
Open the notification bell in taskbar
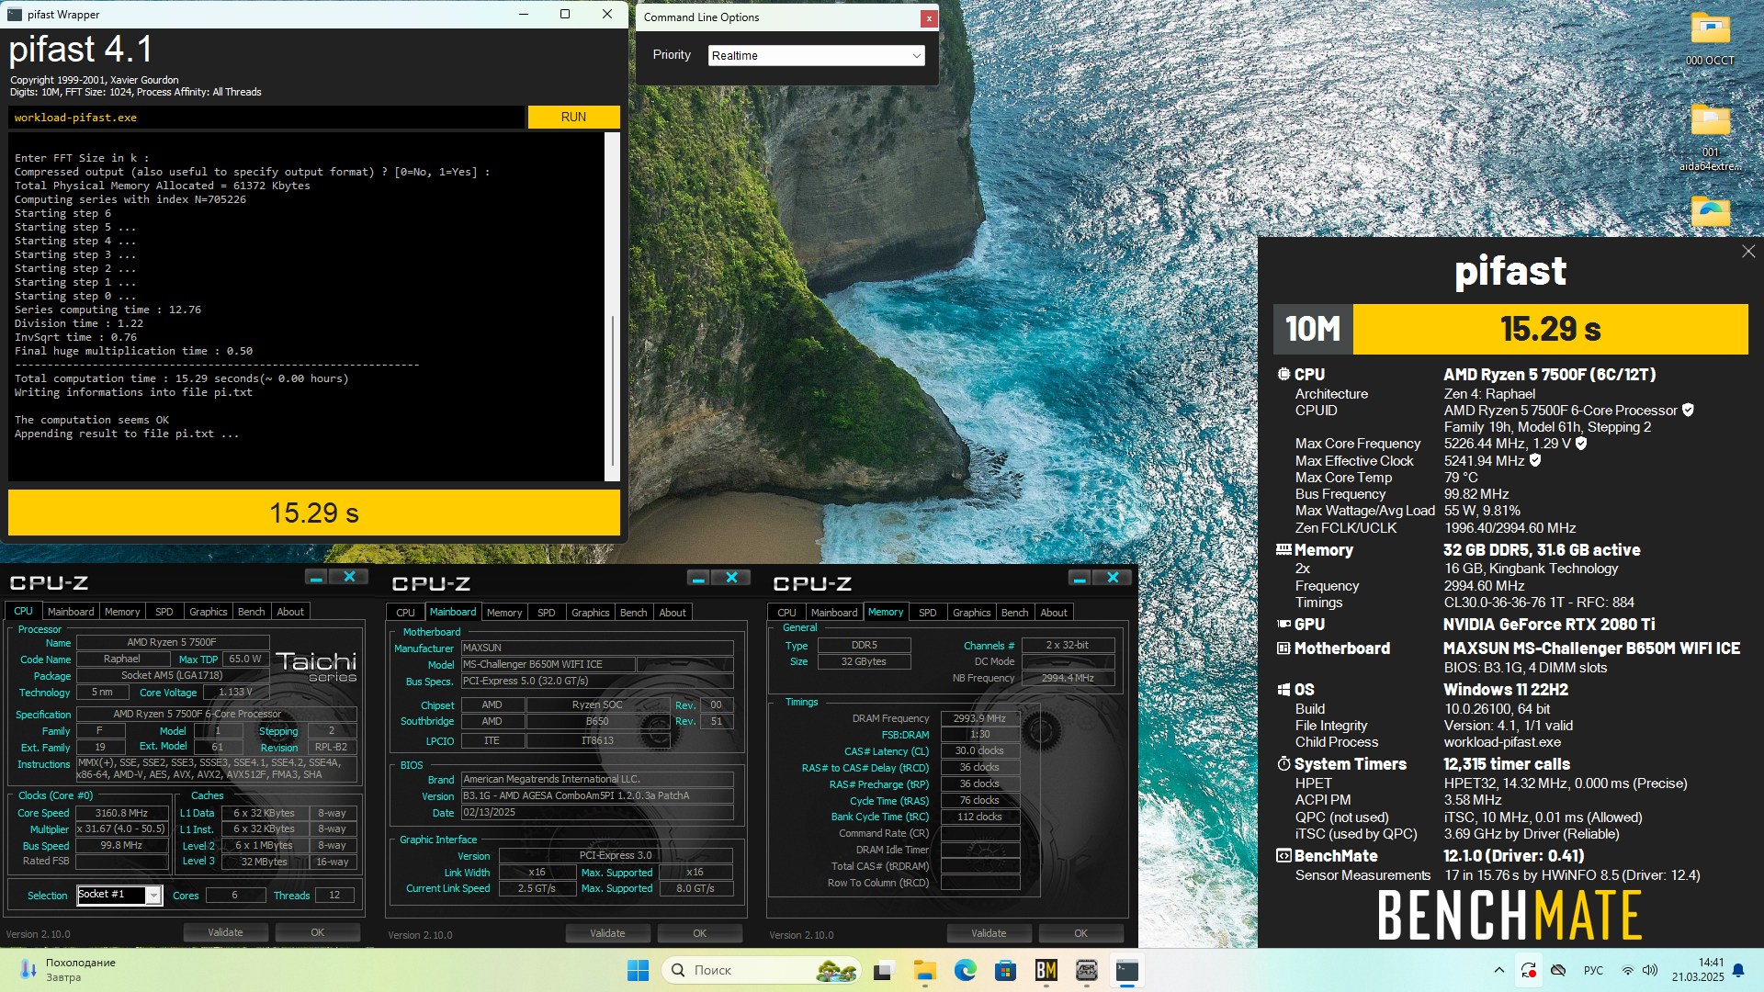tap(1738, 970)
